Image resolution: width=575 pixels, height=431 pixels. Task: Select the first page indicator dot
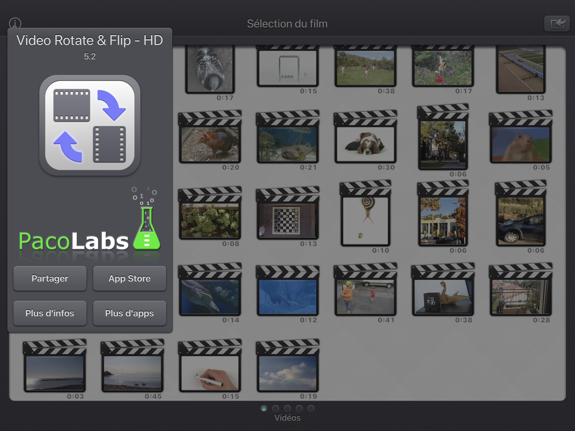click(x=264, y=408)
